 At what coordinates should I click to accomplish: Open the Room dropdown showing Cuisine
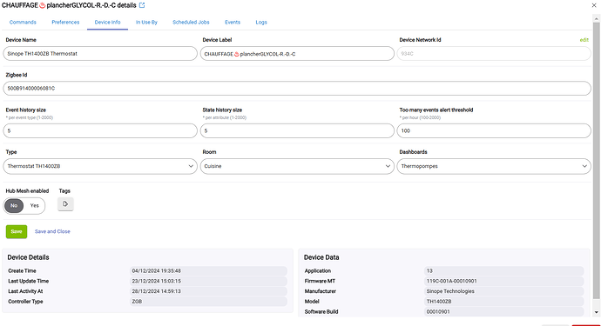tap(297, 166)
